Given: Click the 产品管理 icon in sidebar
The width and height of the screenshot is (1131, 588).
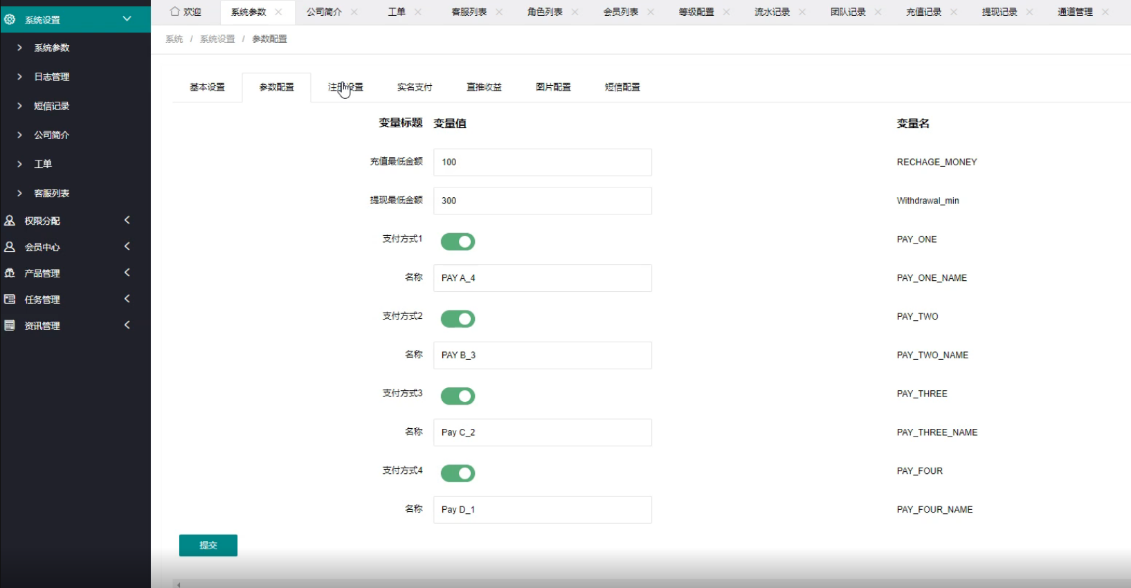Looking at the screenshot, I should tap(10, 273).
